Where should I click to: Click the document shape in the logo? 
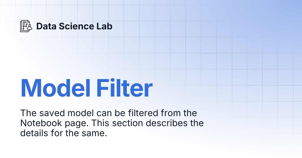point(25,26)
